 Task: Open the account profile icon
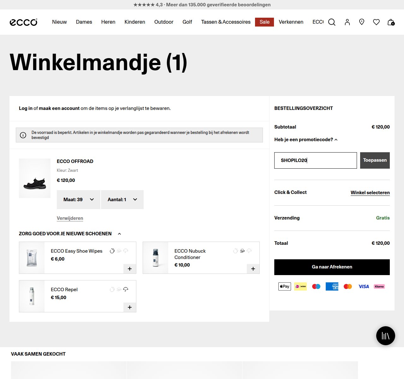click(x=347, y=22)
